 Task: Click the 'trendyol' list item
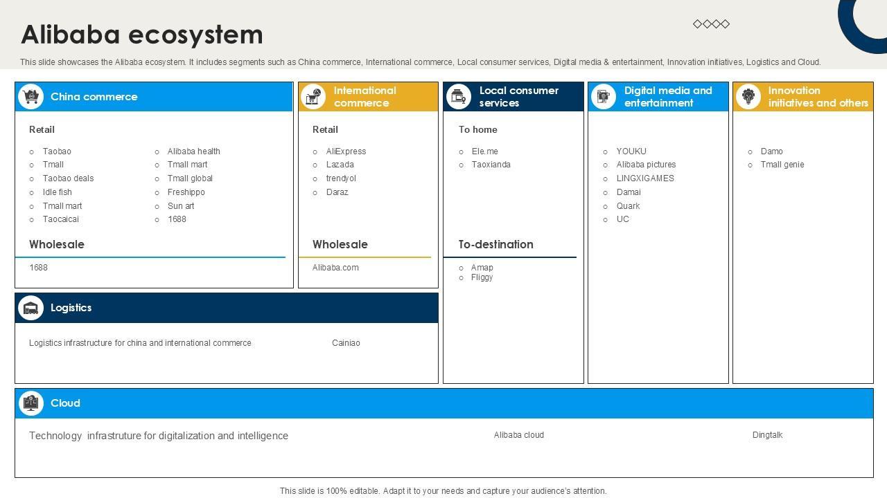click(341, 178)
